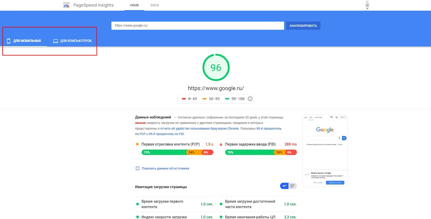The image size is (431, 219).
Task: Click the 0–49 red legend marker
Action: click(x=184, y=99)
